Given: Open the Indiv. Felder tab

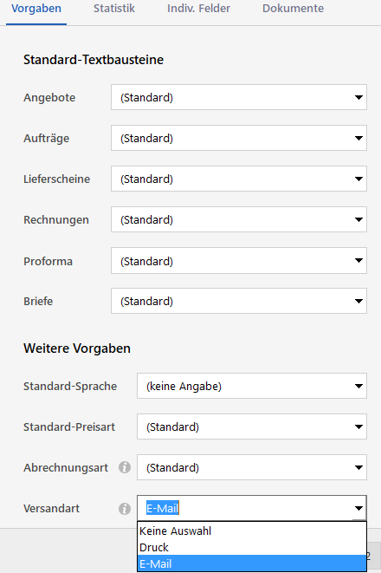Looking at the screenshot, I should pyautogui.click(x=198, y=9).
